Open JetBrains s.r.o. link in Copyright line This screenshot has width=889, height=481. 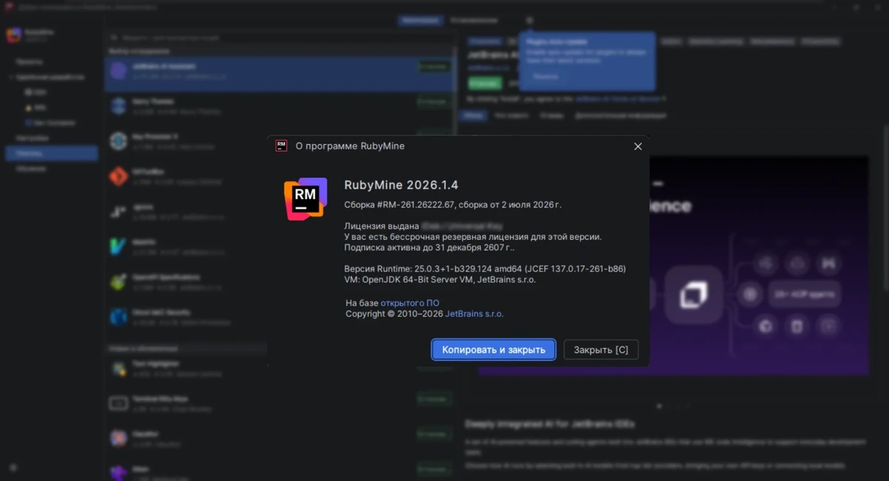pos(474,314)
